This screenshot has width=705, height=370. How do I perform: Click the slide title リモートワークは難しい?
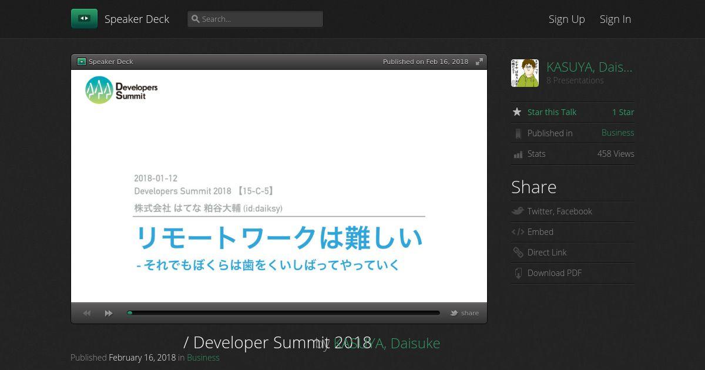279,238
